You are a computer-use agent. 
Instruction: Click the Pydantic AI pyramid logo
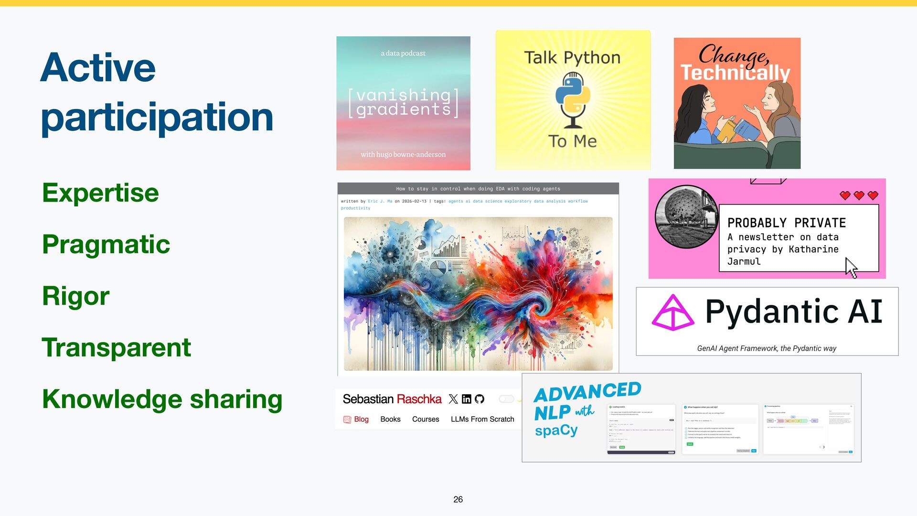pos(672,313)
